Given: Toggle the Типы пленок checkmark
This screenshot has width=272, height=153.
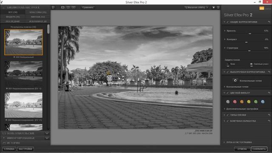Looking at the screenshot, I should (227, 115).
